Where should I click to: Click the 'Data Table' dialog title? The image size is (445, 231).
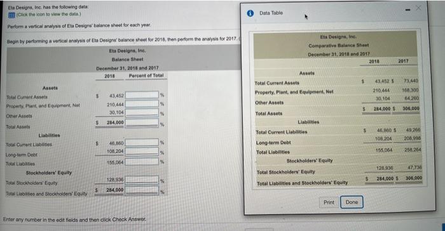pos(271,13)
